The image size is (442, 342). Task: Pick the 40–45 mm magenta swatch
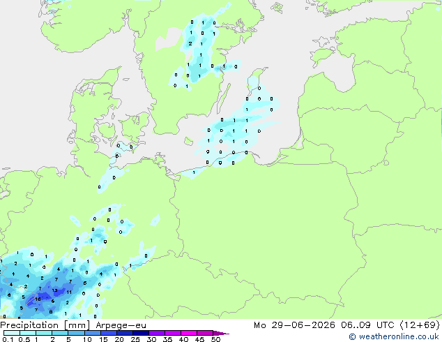pos(189,333)
